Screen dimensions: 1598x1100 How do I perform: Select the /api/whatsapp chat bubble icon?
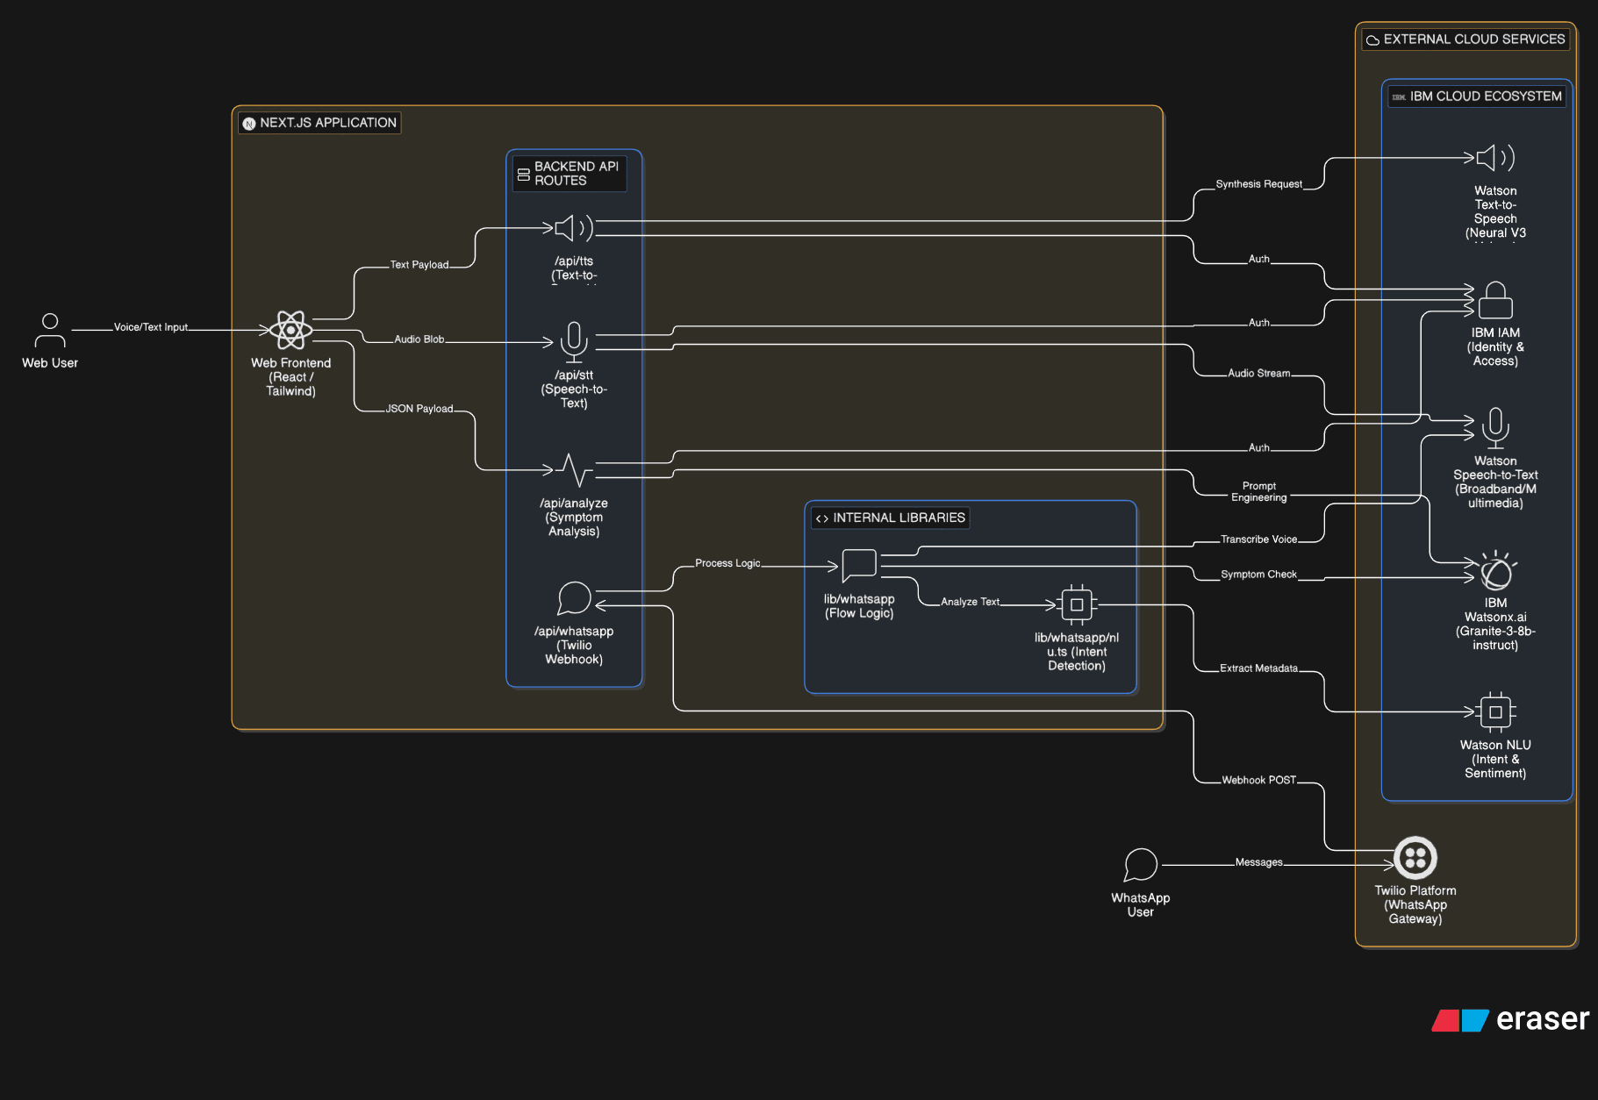pyautogui.click(x=574, y=598)
